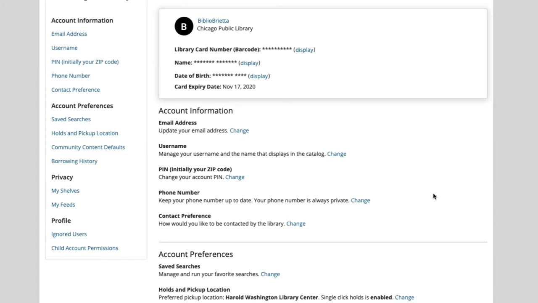Display the hidden library card barcode
This screenshot has height=303, width=538.
pyautogui.click(x=304, y=50)
